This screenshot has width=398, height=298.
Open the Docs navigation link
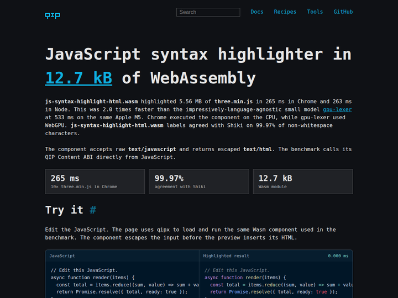(x=257, y=12)
